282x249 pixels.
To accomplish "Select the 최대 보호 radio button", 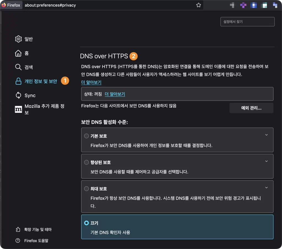I will 86,189.
